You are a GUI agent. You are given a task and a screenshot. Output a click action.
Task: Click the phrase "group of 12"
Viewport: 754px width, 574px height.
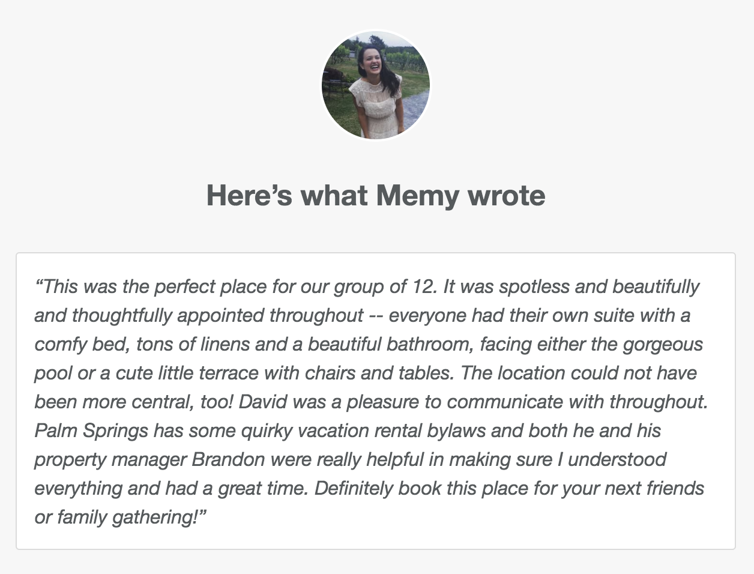[x=384, y=286]
